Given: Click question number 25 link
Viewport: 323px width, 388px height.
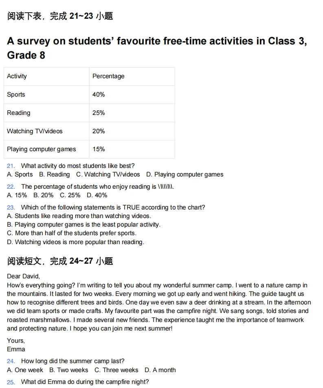Looking at the screenshot, I should click(x=11, y=382).
